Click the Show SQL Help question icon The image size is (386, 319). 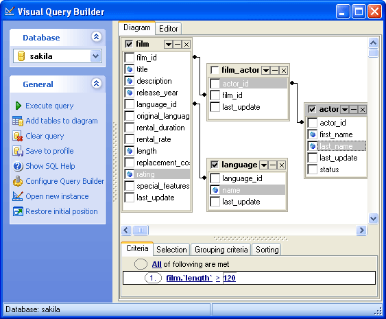coord(18,166)
